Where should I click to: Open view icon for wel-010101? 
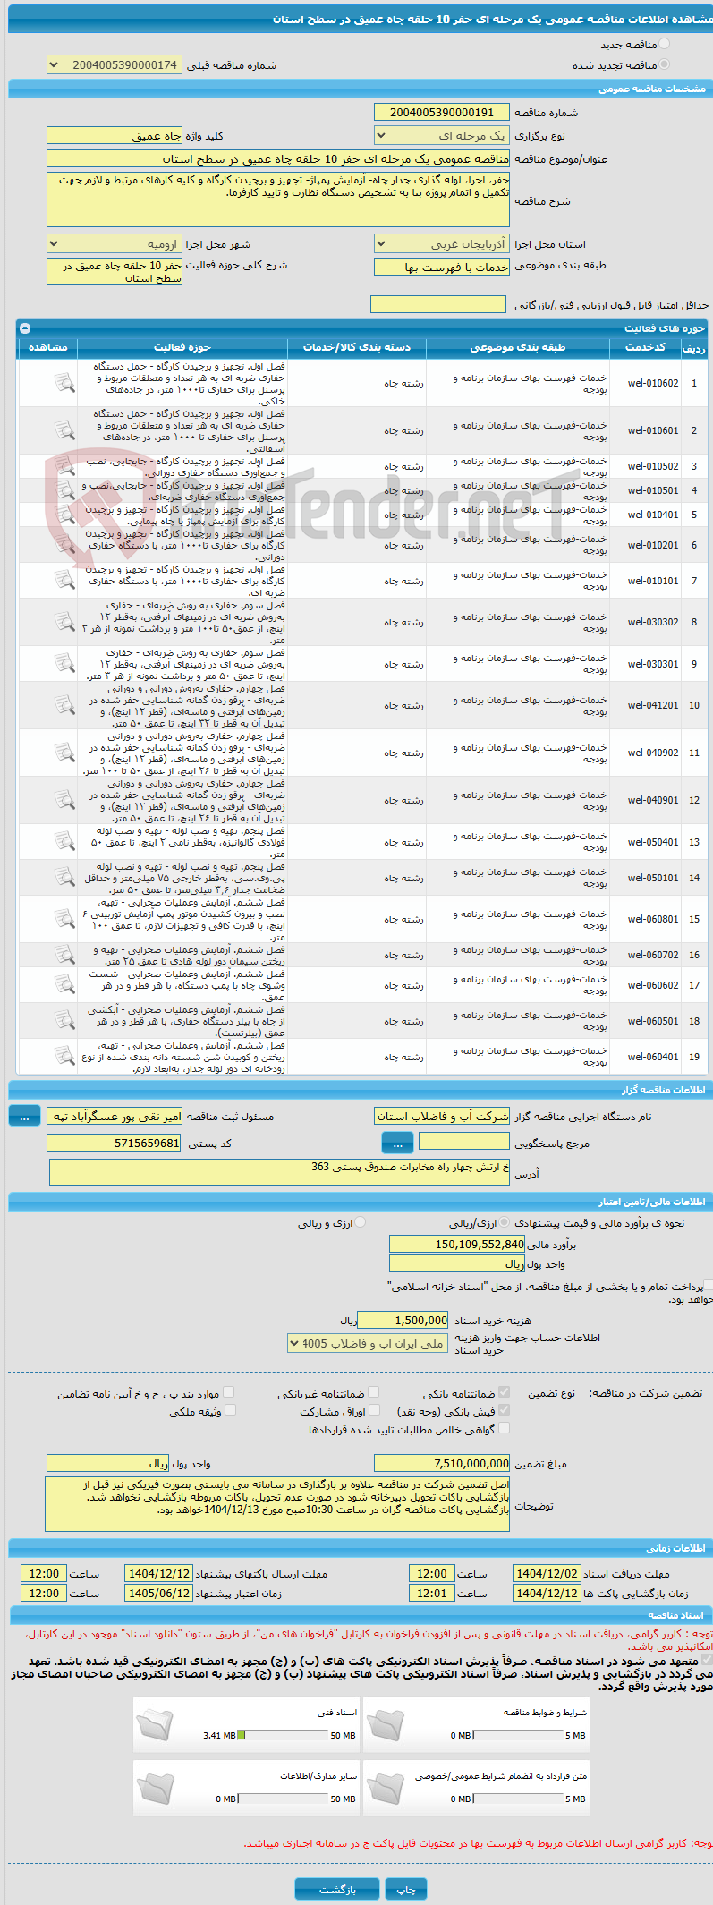tap(64, 580)
